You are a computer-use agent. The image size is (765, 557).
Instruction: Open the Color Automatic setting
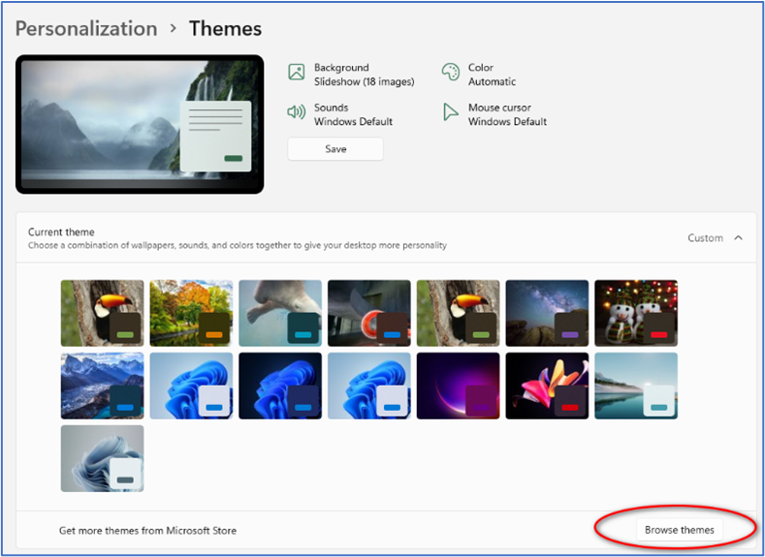pos(492,76)
